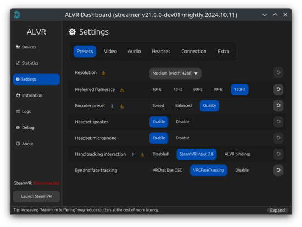Screen dimensions: 302x227
Task: Reset Hand tracking interaction to default
Action: 278,154
